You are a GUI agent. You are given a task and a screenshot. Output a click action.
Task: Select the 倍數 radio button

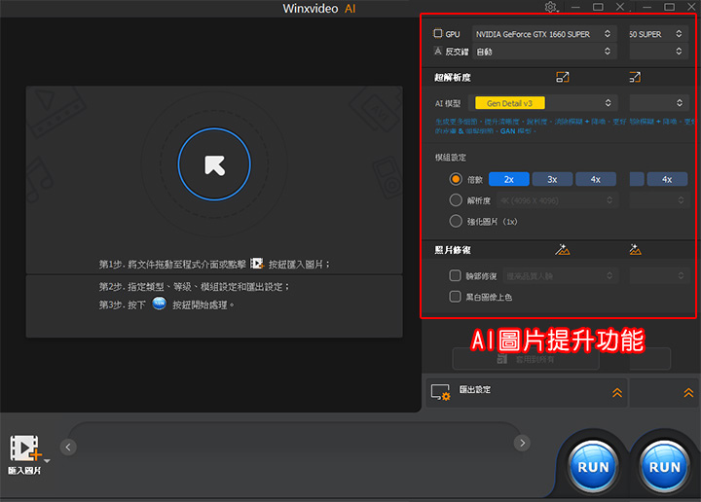click(x=456, y=179)
